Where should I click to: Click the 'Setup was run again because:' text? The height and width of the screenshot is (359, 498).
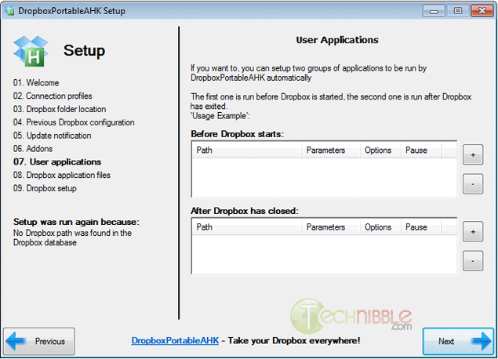pyautogui.click(x=76, y=222)
